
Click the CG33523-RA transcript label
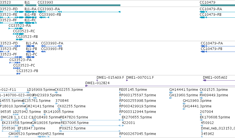click(x=20, y=26)
